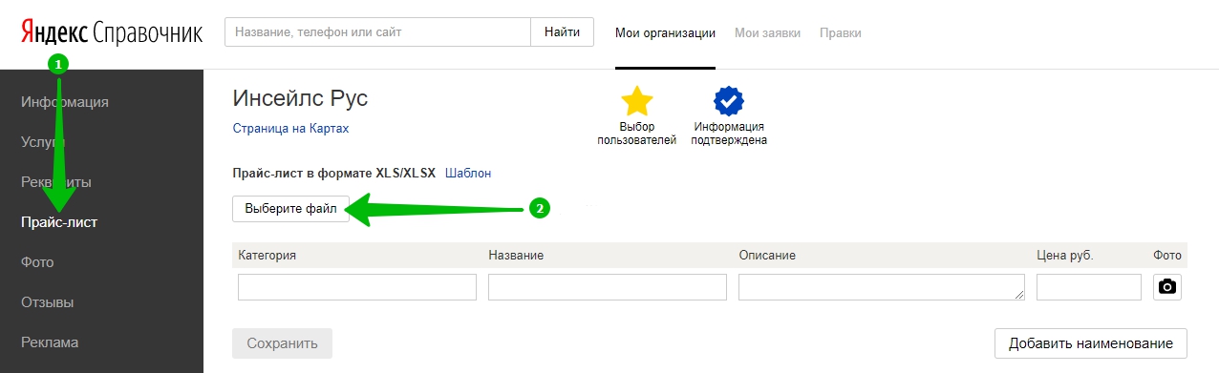Viewport: 1219px width, 373px height.
Task: Open the Шаблон template link
Action: point(468,174)
